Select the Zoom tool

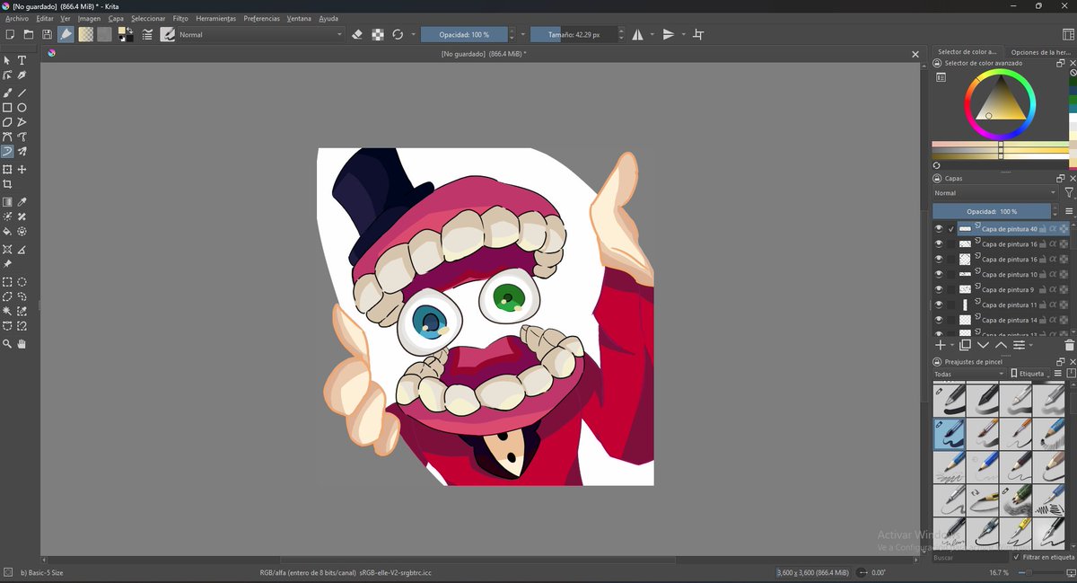click(x=7, y=344)
